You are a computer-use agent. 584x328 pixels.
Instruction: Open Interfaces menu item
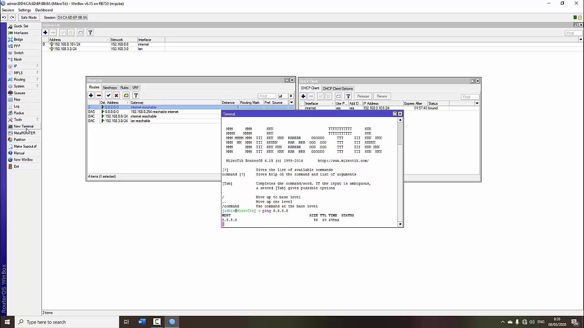pyautogui.click(x=21, y=33)
